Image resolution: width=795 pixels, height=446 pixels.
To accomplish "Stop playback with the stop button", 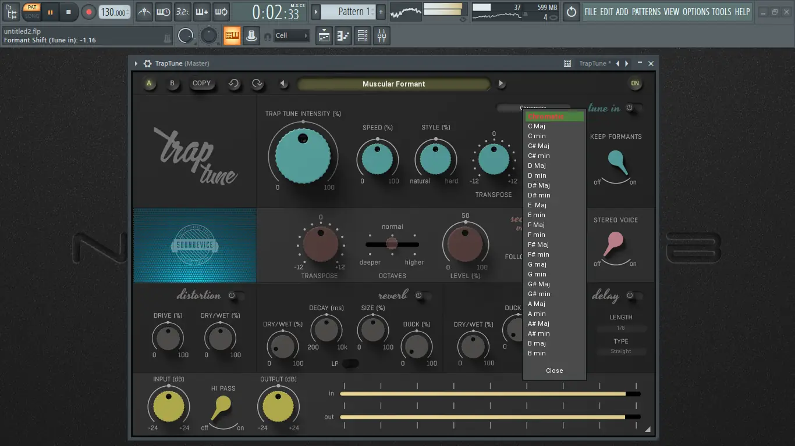I will point(69,12).
